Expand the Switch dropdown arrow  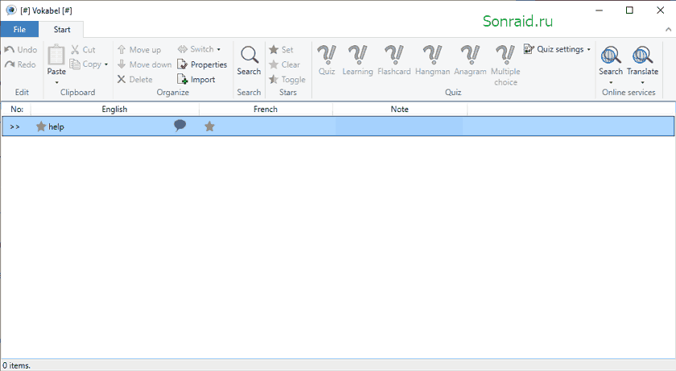219,49
